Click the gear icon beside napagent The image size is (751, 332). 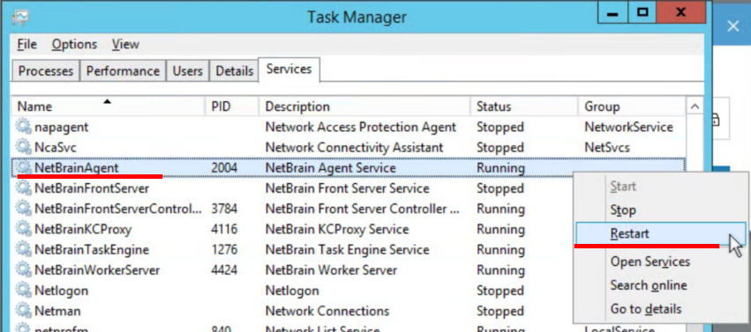point(23,127)
